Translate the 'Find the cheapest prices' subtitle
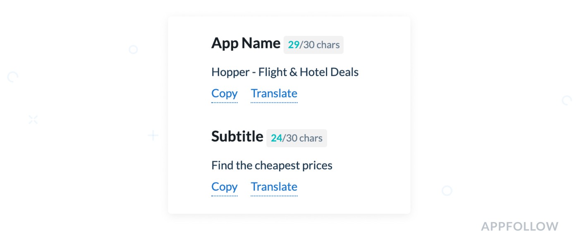Viewport: 579px width, 241px height. pos(274,187)
